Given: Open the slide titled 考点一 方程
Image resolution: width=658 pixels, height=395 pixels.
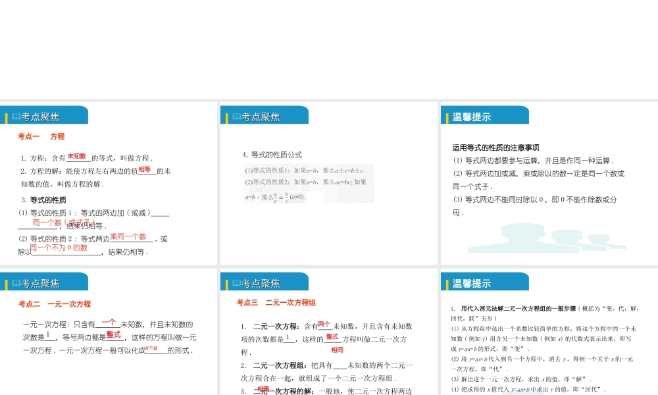Looking at the screenshot, I should (109, 183).
